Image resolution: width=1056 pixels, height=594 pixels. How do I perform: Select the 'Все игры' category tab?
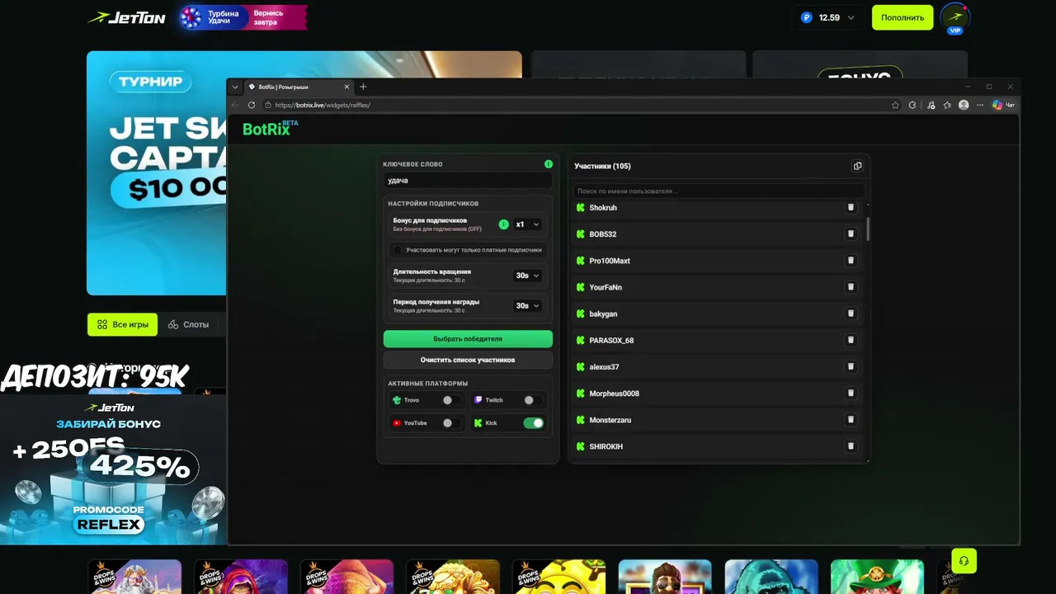122,324
